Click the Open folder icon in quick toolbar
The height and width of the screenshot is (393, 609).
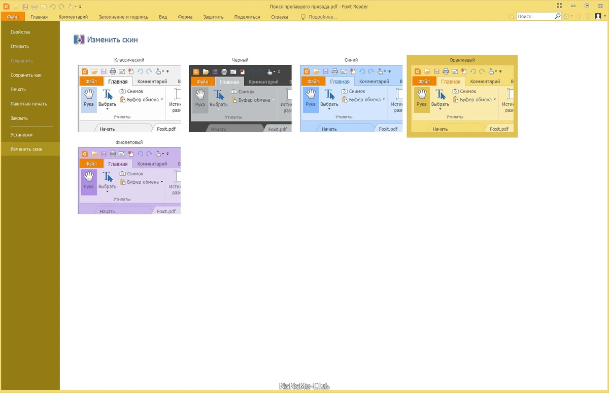(16, 7)
